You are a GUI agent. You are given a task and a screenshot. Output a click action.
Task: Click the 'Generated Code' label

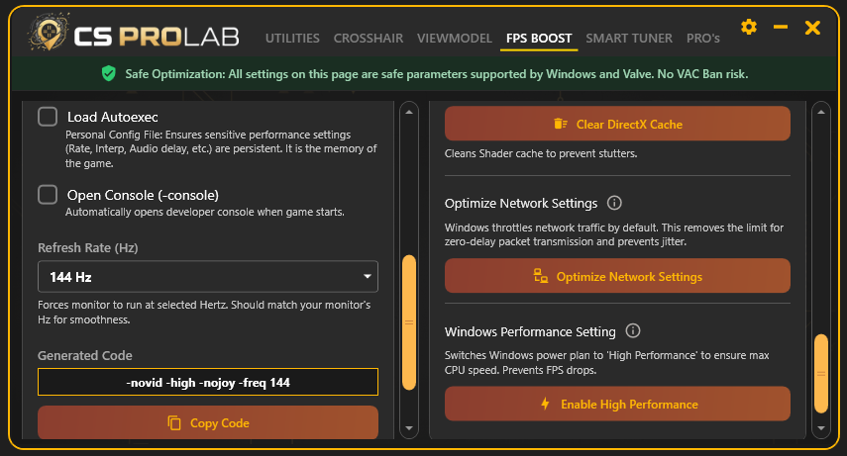pyautogui.click(x=85, y=356)
